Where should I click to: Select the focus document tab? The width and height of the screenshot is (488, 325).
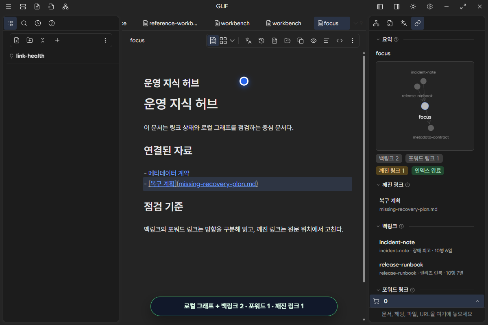coord(332,23)
